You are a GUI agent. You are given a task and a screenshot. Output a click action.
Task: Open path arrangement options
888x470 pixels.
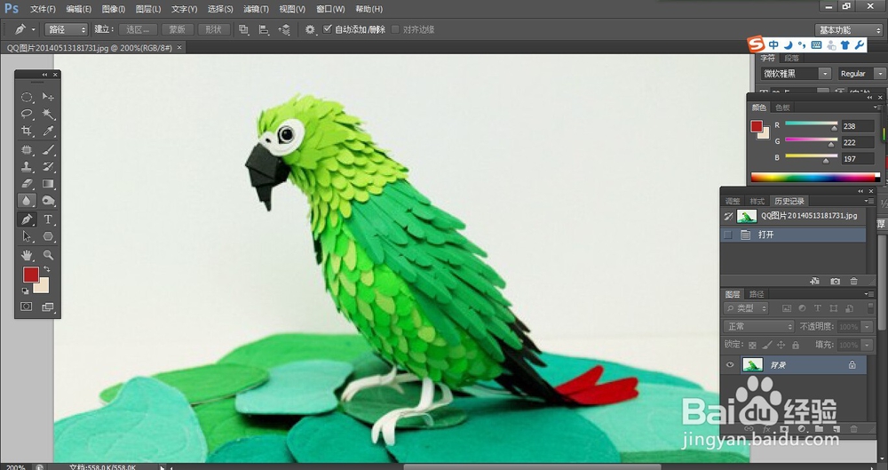tap(284, 29)
